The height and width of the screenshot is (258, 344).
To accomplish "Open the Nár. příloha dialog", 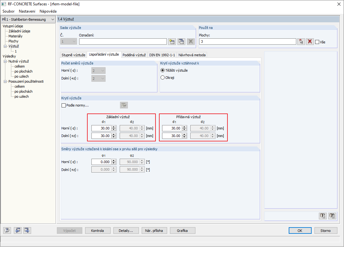I will point(154,231).
